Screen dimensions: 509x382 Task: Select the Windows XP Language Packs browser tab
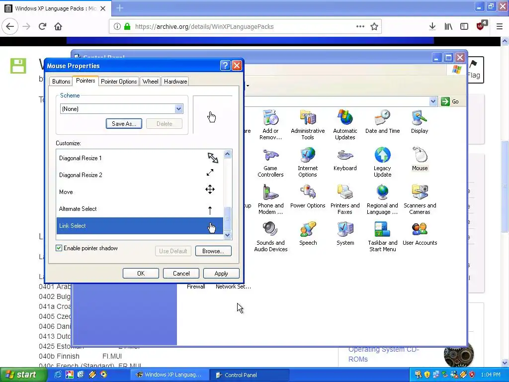coord(56,8)
